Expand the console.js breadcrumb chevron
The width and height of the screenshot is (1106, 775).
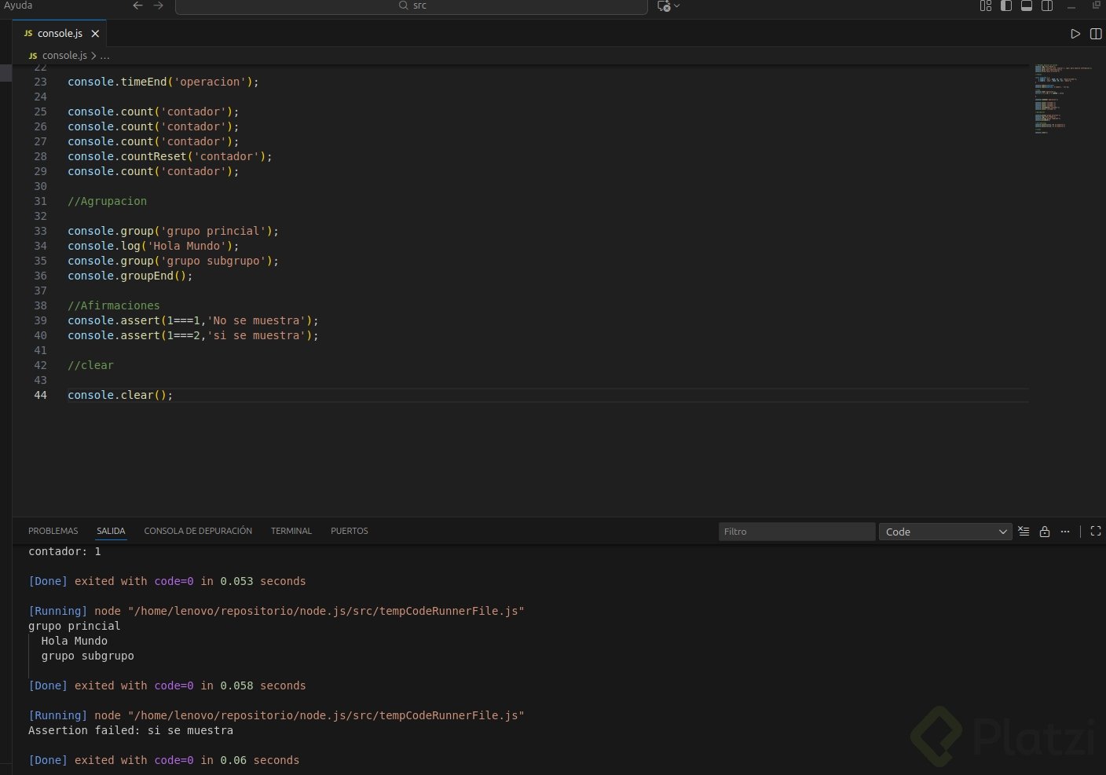[93, 56]
